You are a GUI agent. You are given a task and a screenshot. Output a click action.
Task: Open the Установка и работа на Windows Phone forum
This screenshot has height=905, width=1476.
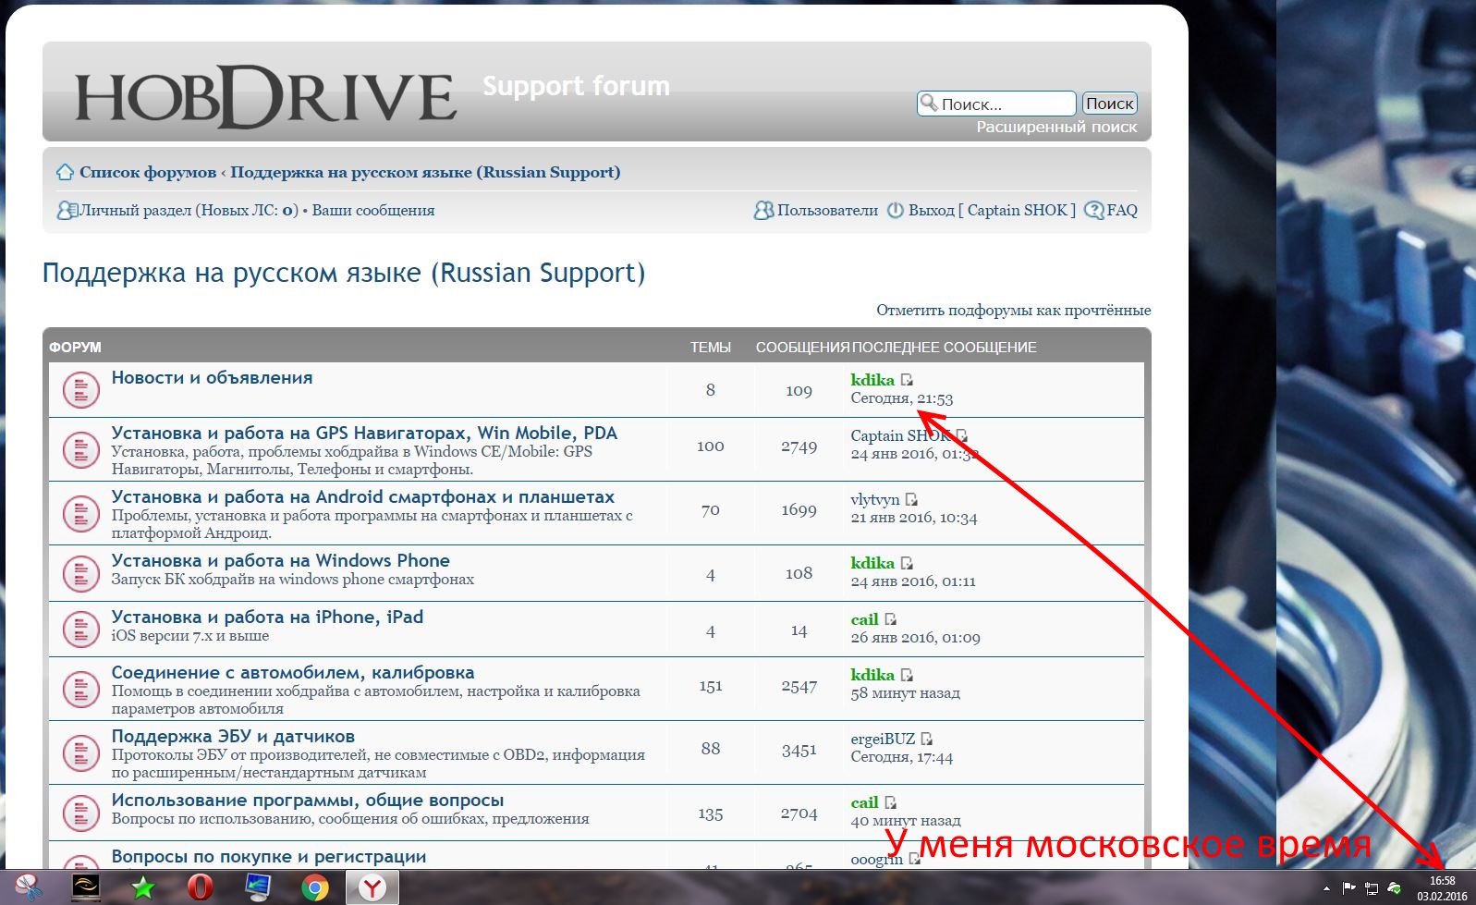pos(280,561)
